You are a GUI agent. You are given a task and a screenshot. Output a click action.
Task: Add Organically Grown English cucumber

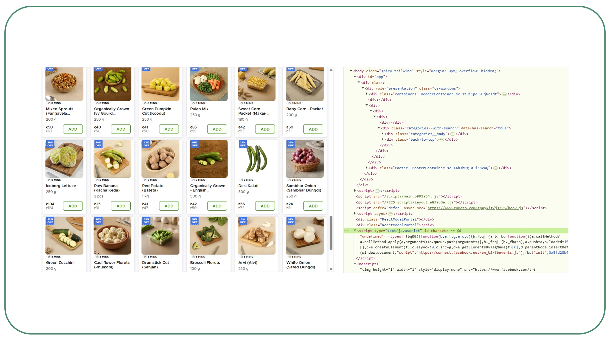click(217, 206)
